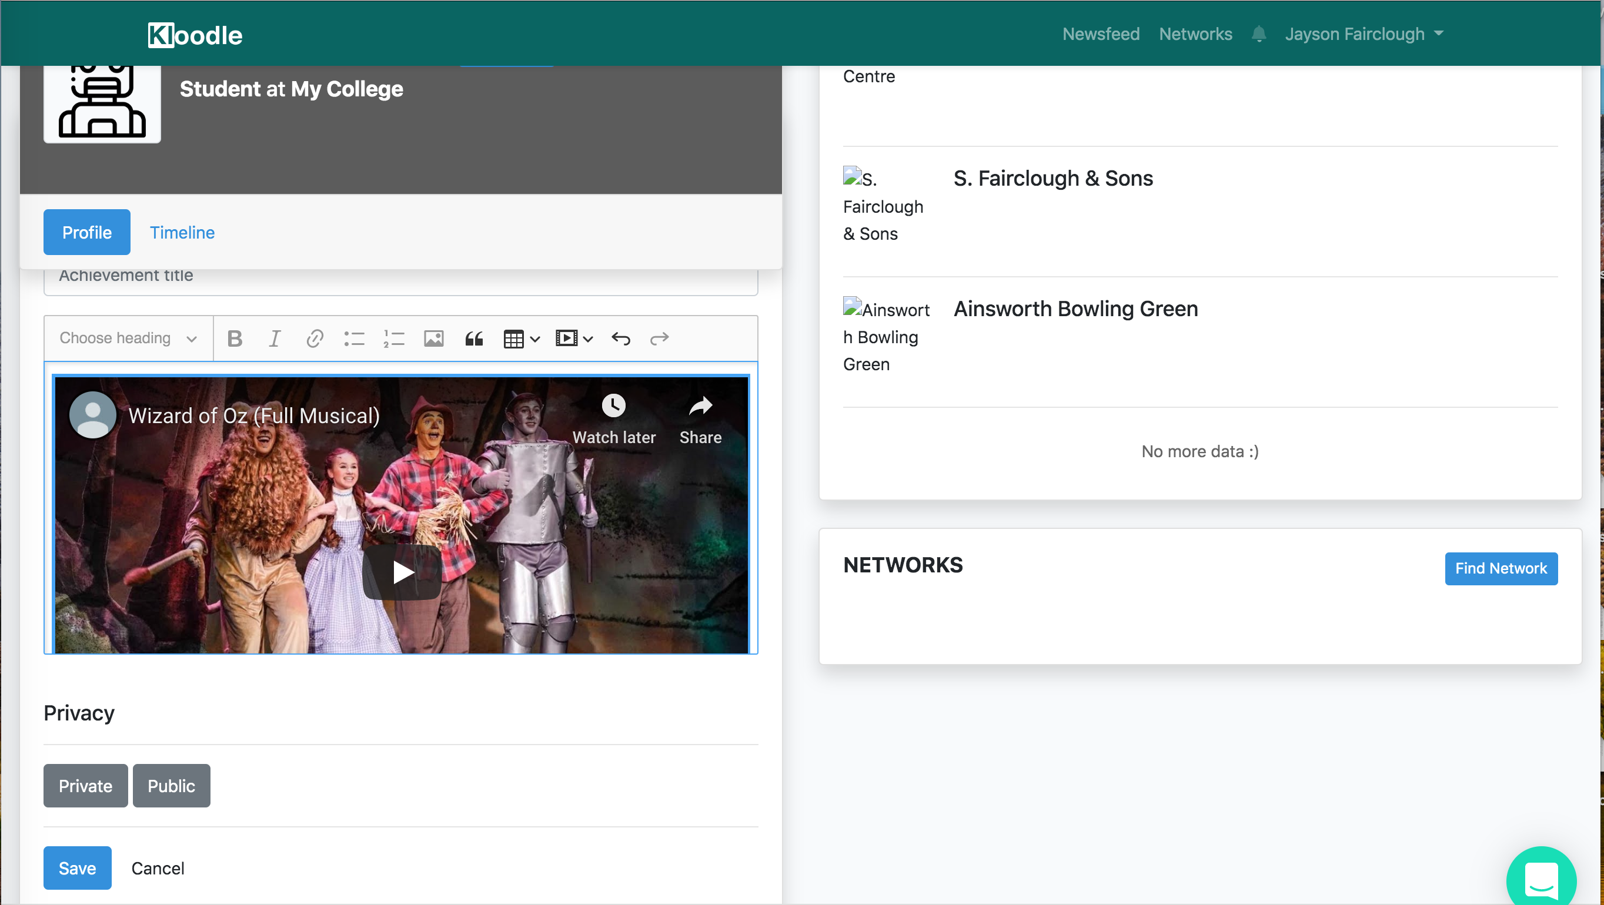Click the Find Network button

1501,568
